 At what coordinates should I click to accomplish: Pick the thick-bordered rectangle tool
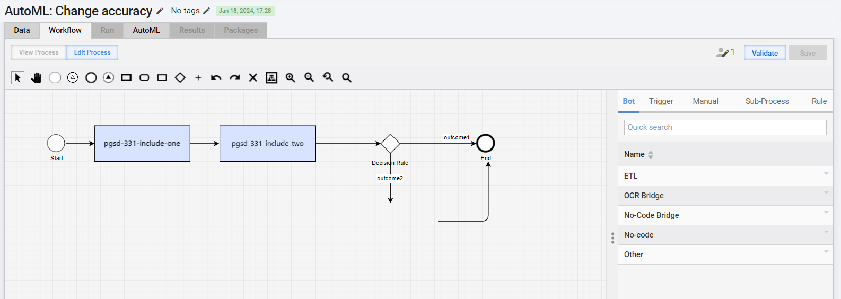coord(126,77)
